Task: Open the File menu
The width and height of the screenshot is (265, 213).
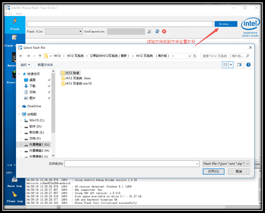Action: [x=9, y=14]
